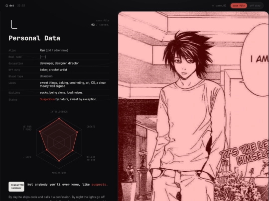
Task: Click the 'INTELLIGENCE' radar chart label
Action: 59,112
